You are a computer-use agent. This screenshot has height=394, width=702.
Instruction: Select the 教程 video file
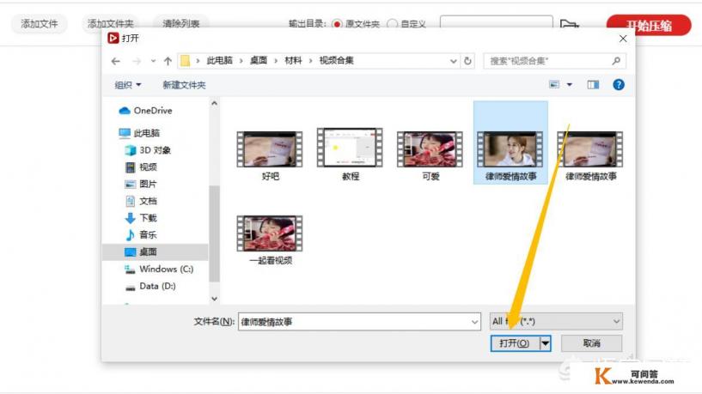click(x=350, y=155)
